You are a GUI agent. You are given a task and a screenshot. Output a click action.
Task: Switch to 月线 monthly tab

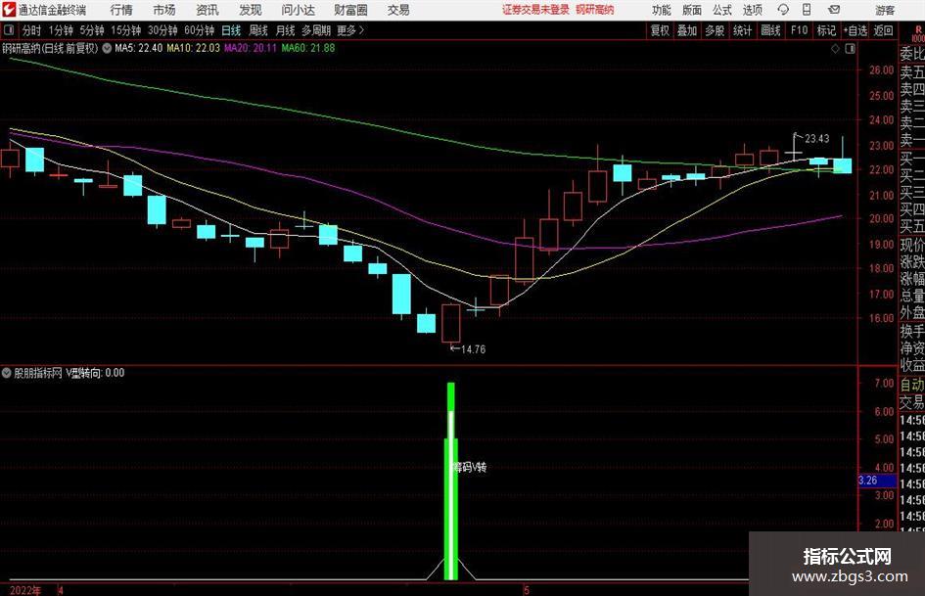(286, 30)
